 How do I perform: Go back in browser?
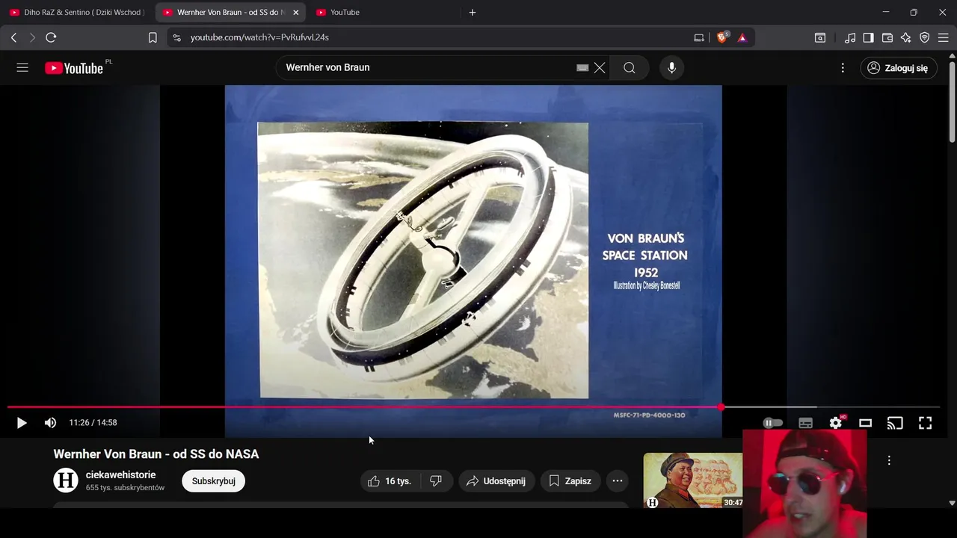click(x=13, y=37)
